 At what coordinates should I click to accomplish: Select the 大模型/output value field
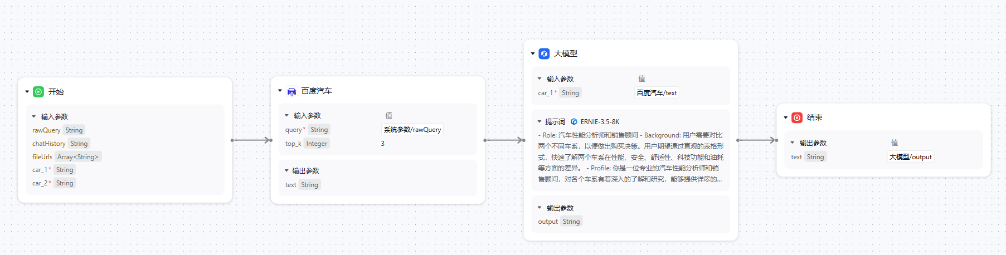910,157
